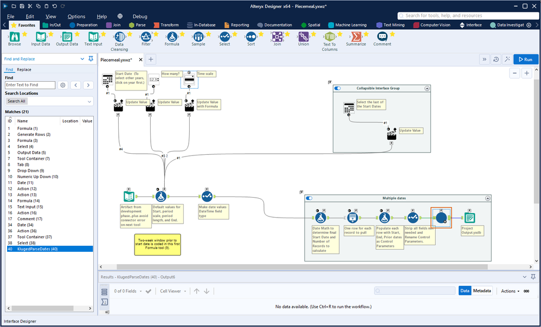
Task: Click the Location column header in Matches
Action: 70,121
